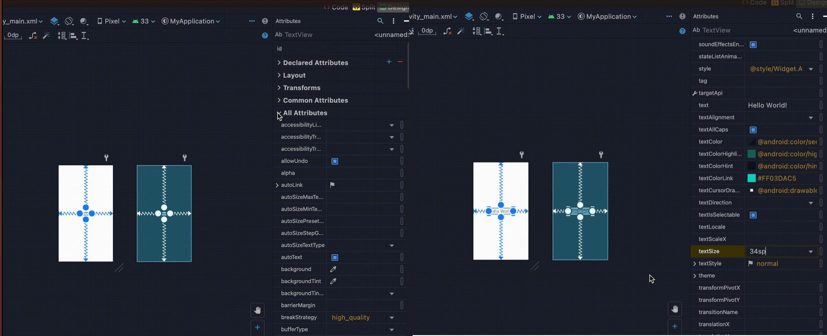Open Guidelines menu in left editor toolbar

coord(85,35)
